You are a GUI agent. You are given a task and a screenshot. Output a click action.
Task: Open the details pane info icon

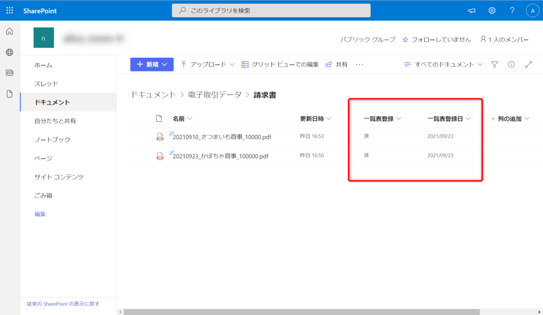click(x=511, y=64)
